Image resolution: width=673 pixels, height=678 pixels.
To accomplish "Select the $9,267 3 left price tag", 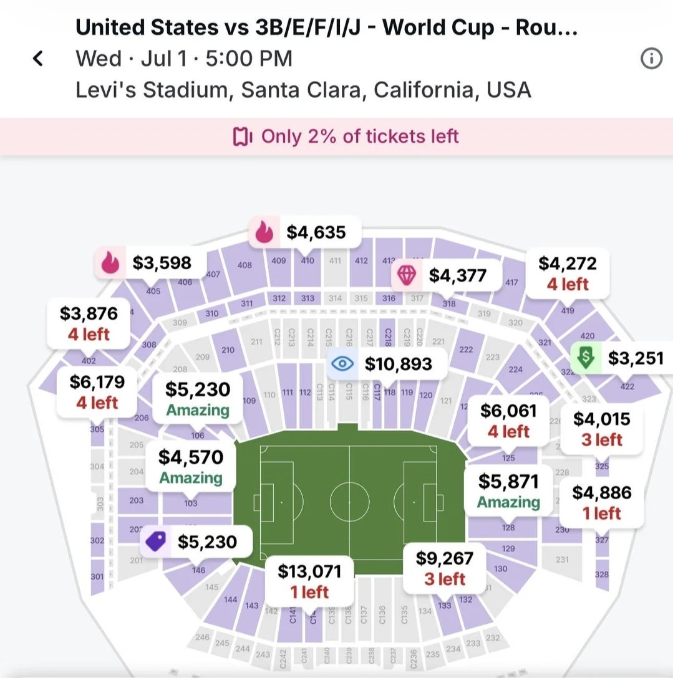I will pos(445,568).
